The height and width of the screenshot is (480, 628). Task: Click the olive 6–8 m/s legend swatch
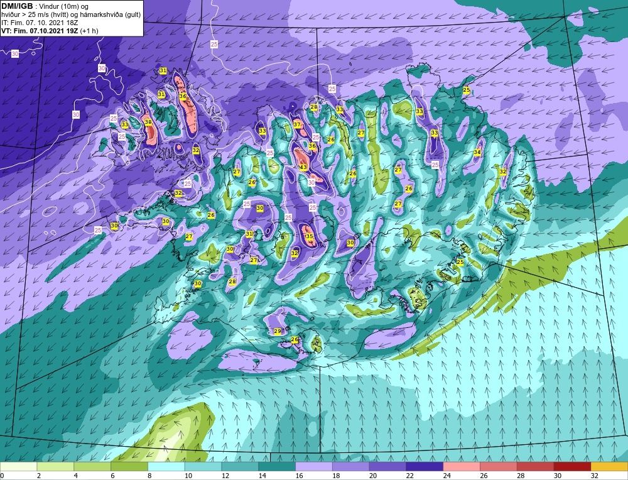129,466
